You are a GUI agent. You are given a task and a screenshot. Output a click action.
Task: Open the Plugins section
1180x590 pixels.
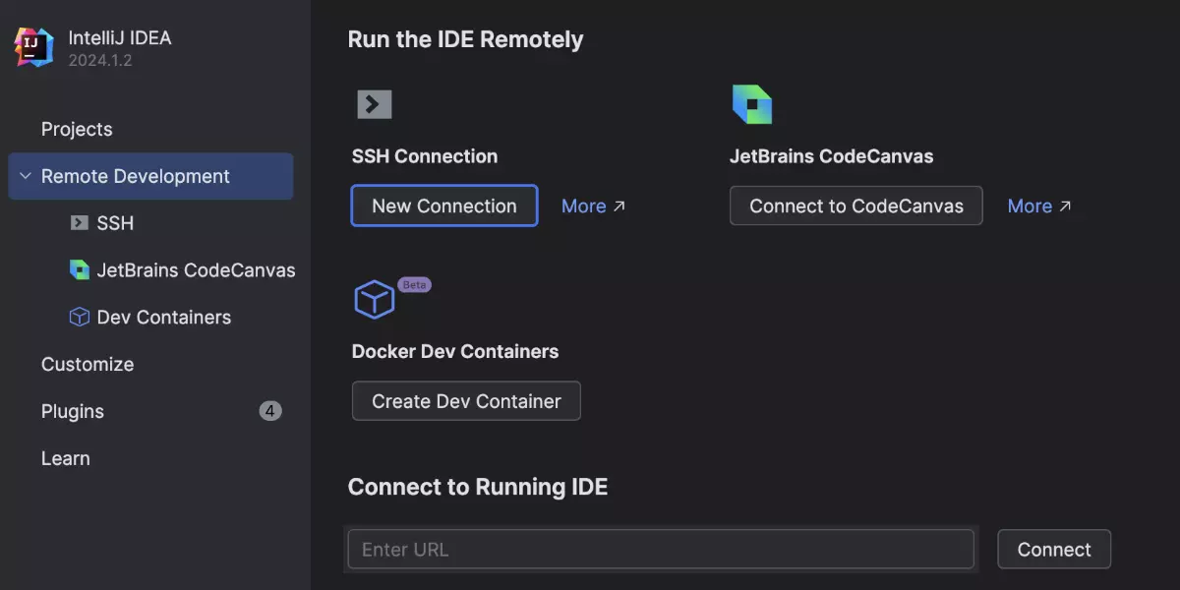tap(73, 412)
